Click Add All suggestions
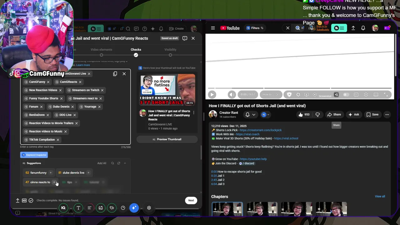This screenshot has width=400, height=225. point(102,163)
